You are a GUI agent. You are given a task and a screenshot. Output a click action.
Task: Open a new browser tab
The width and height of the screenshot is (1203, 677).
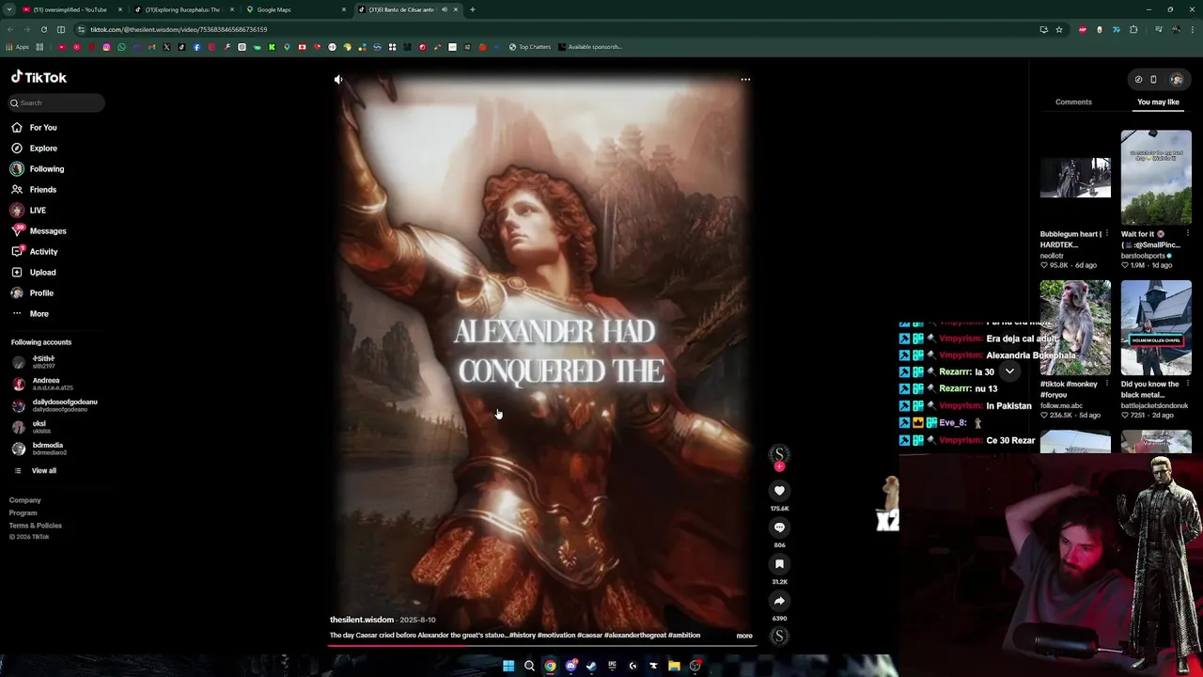(x=472, y=9)
